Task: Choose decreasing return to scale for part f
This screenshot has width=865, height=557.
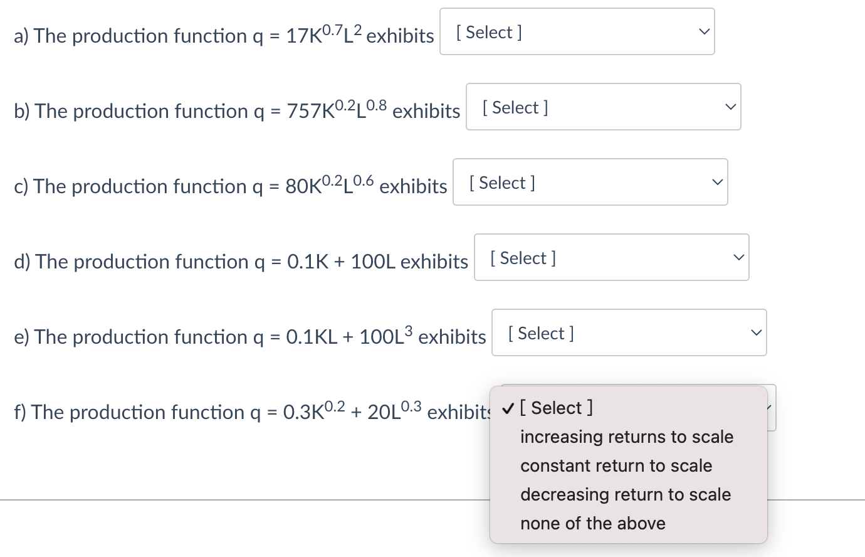Action: pyautogui.click(x=626, y=494)
